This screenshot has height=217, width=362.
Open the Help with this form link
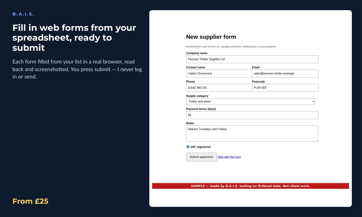coord(229,157)
